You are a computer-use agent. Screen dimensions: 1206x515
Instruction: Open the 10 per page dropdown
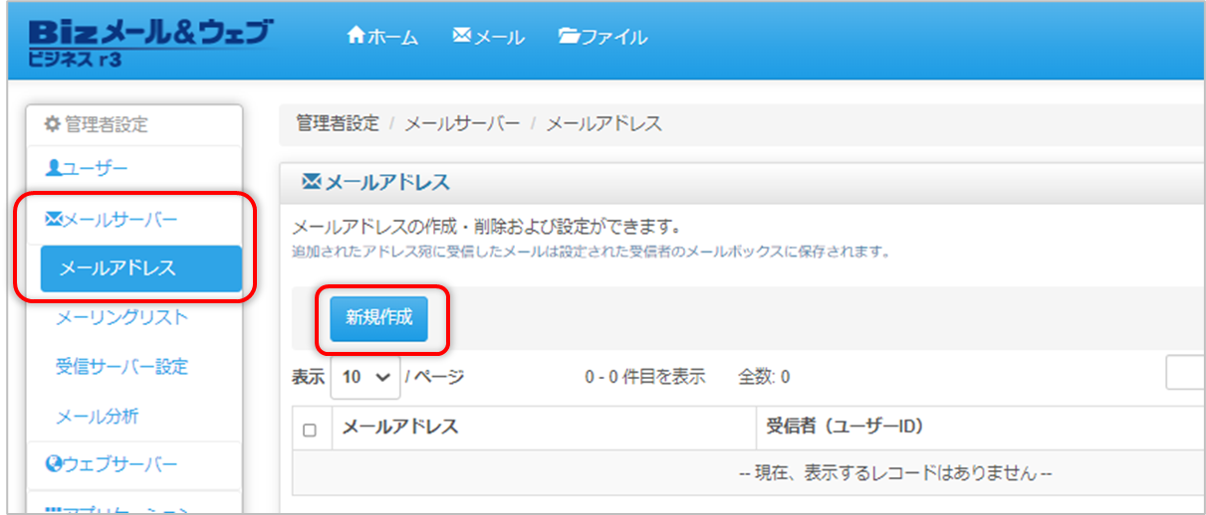364,378
